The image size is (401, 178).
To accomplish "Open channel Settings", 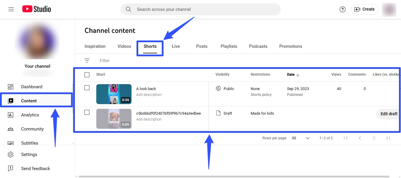I will coord(29,155).
